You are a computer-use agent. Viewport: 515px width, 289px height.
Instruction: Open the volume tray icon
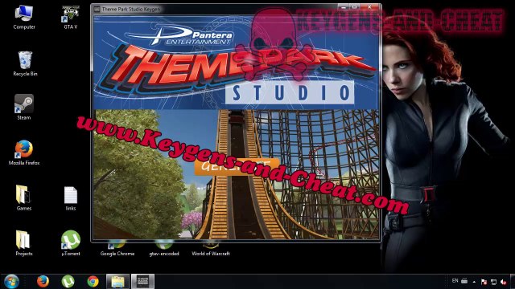pyautogui.click(x=504, y=282)
